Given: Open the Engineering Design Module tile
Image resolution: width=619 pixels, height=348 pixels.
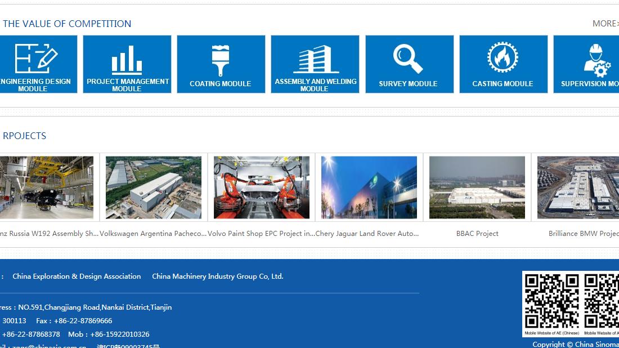Looking at the screenshot, I should [x=36, y=64].
